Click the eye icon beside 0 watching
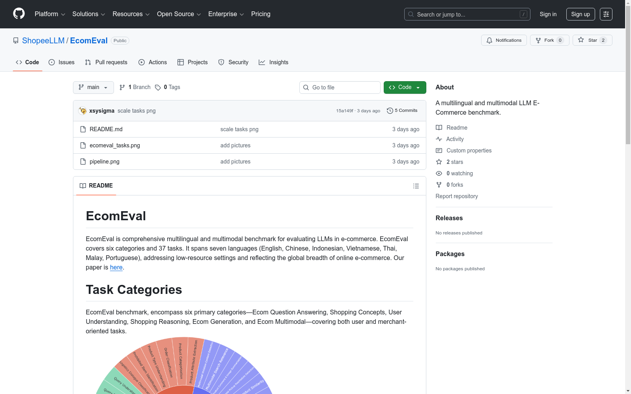The image size is (631, 394). click(439, 173)
